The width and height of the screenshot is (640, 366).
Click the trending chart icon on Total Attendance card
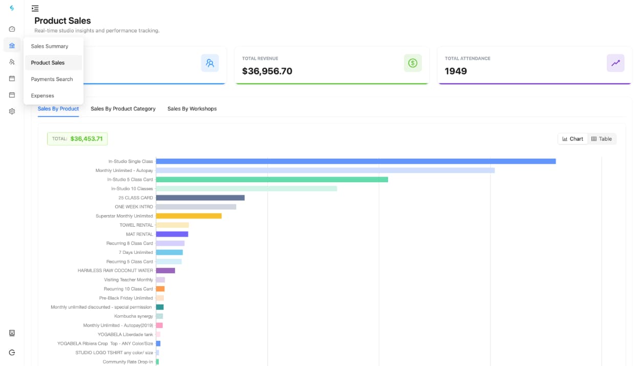click(x=615, y=63)
